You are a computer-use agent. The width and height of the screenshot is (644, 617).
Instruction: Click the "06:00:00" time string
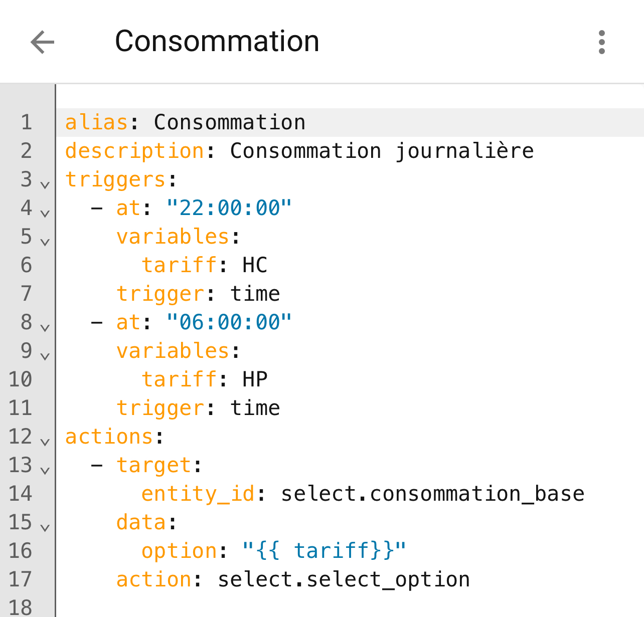coord(229,322)
